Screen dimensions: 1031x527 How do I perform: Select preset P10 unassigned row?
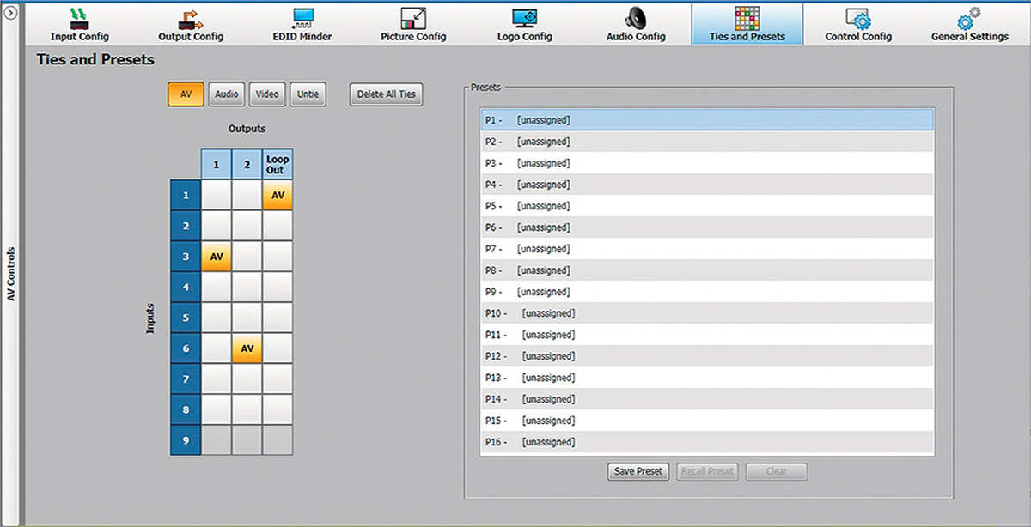coord(708,313)
